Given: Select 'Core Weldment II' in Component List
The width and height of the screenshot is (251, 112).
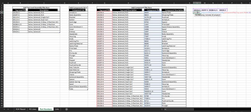Looking at the screenshot, I should click(x=78, y=27).
